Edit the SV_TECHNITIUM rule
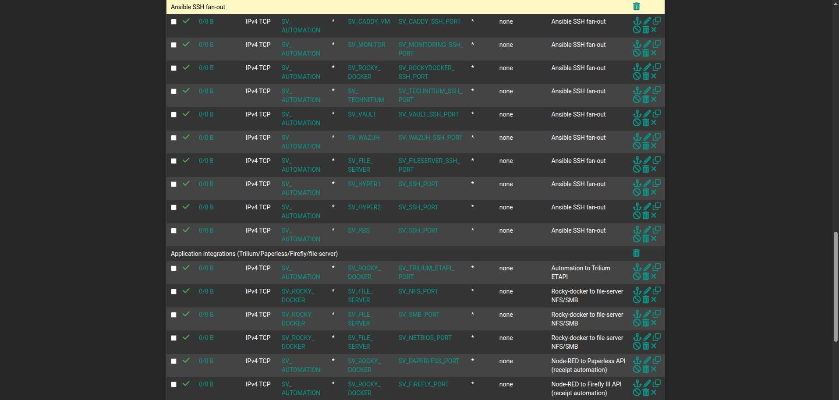 (x=647, y=90)
